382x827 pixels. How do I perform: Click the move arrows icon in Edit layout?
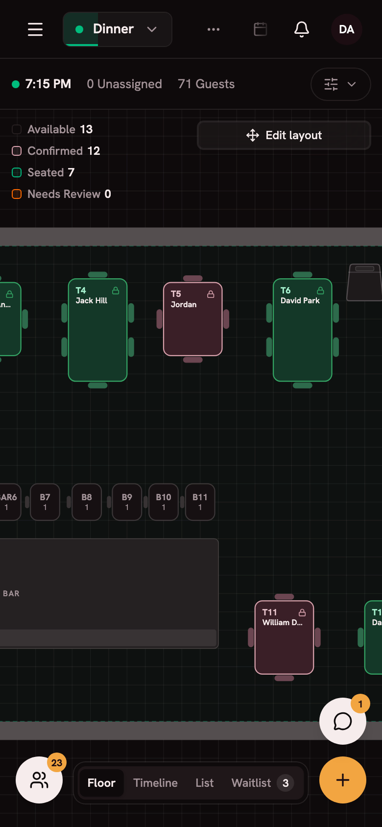(253, 135)
